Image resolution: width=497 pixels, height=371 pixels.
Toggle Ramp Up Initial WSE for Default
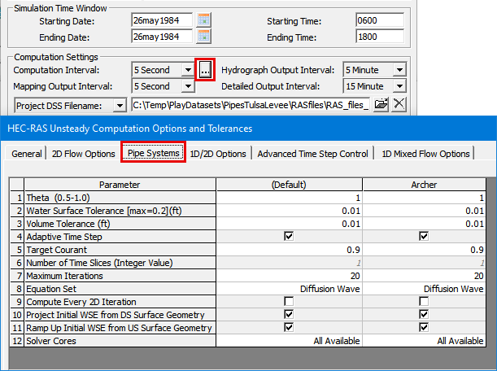pos(289,328)
